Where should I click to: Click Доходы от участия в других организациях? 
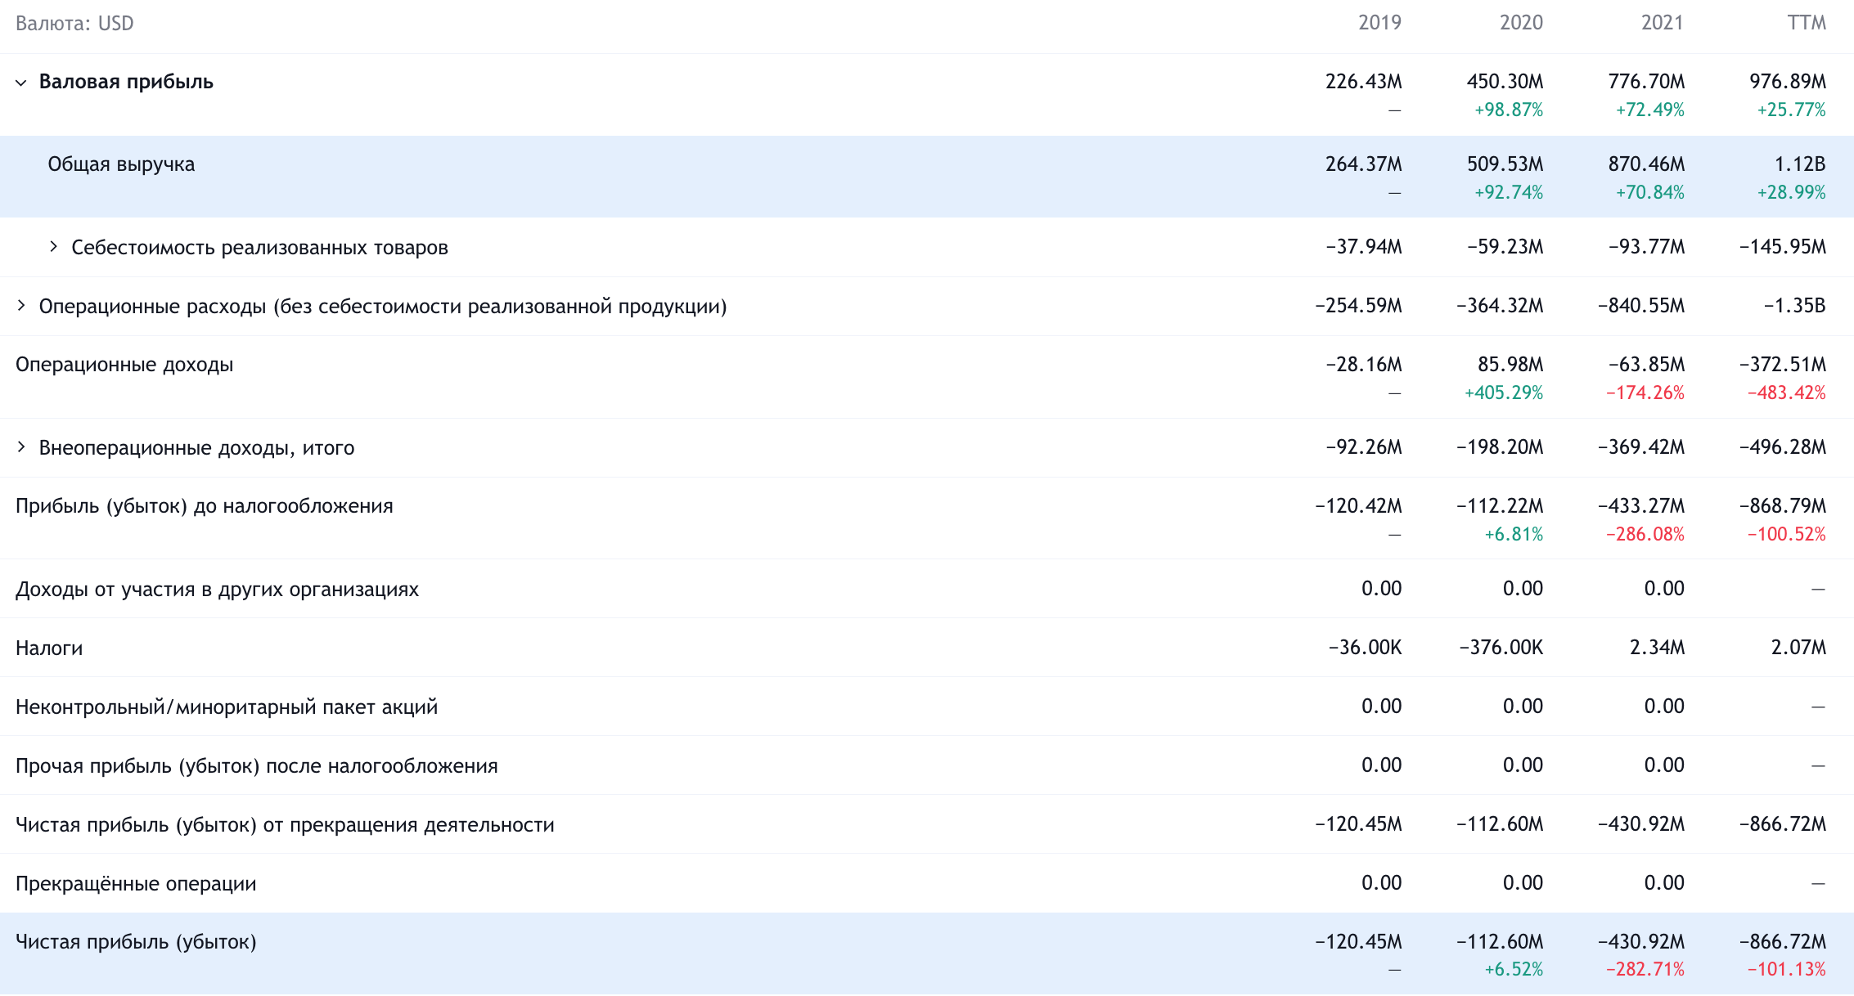(217, 590)
